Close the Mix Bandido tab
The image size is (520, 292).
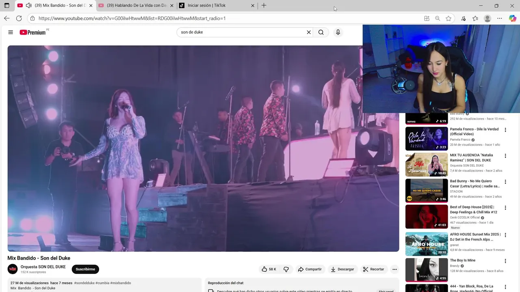(x=91, y=5)
